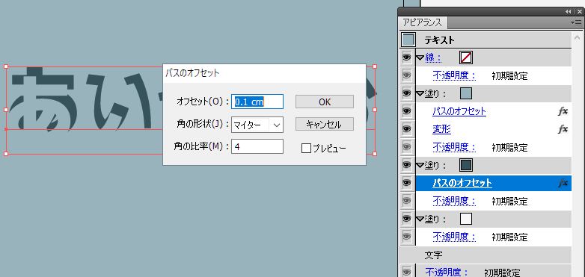585x277 pixels.
Task: Toggle eye of the unselected パスのオフセット effect
Action: (x=407, y=111)
